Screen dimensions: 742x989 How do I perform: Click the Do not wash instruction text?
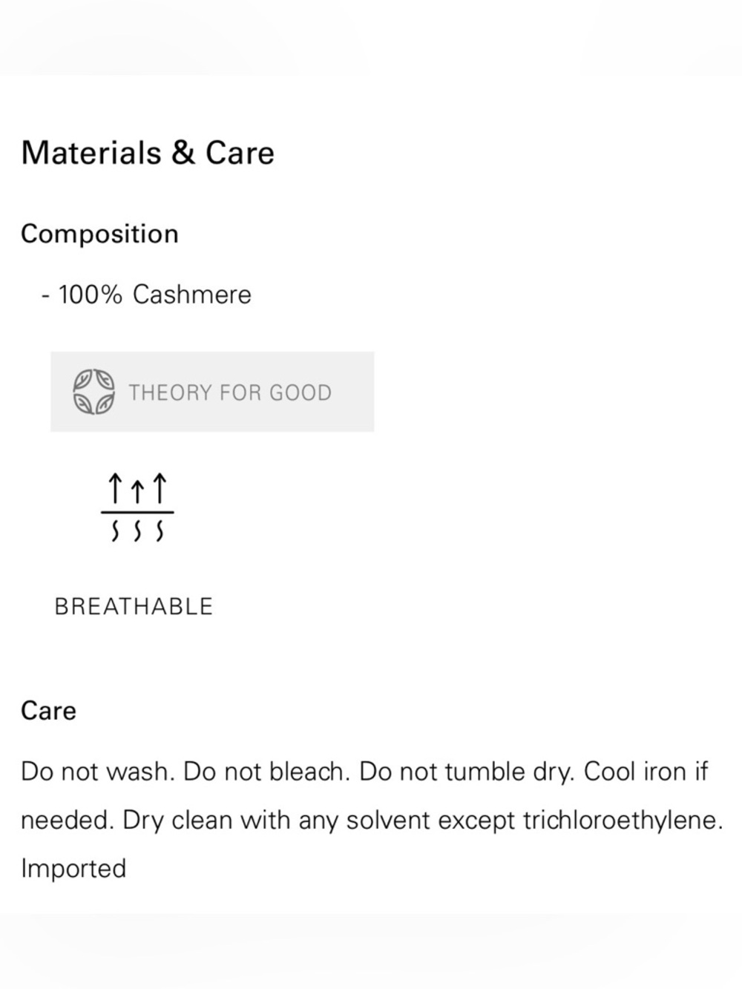(98, 772)
